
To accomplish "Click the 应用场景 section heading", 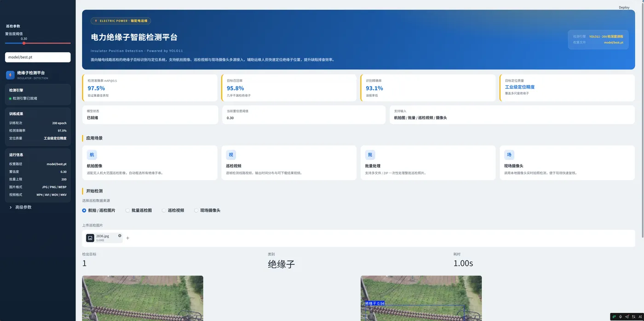I will tap(94, 138).
